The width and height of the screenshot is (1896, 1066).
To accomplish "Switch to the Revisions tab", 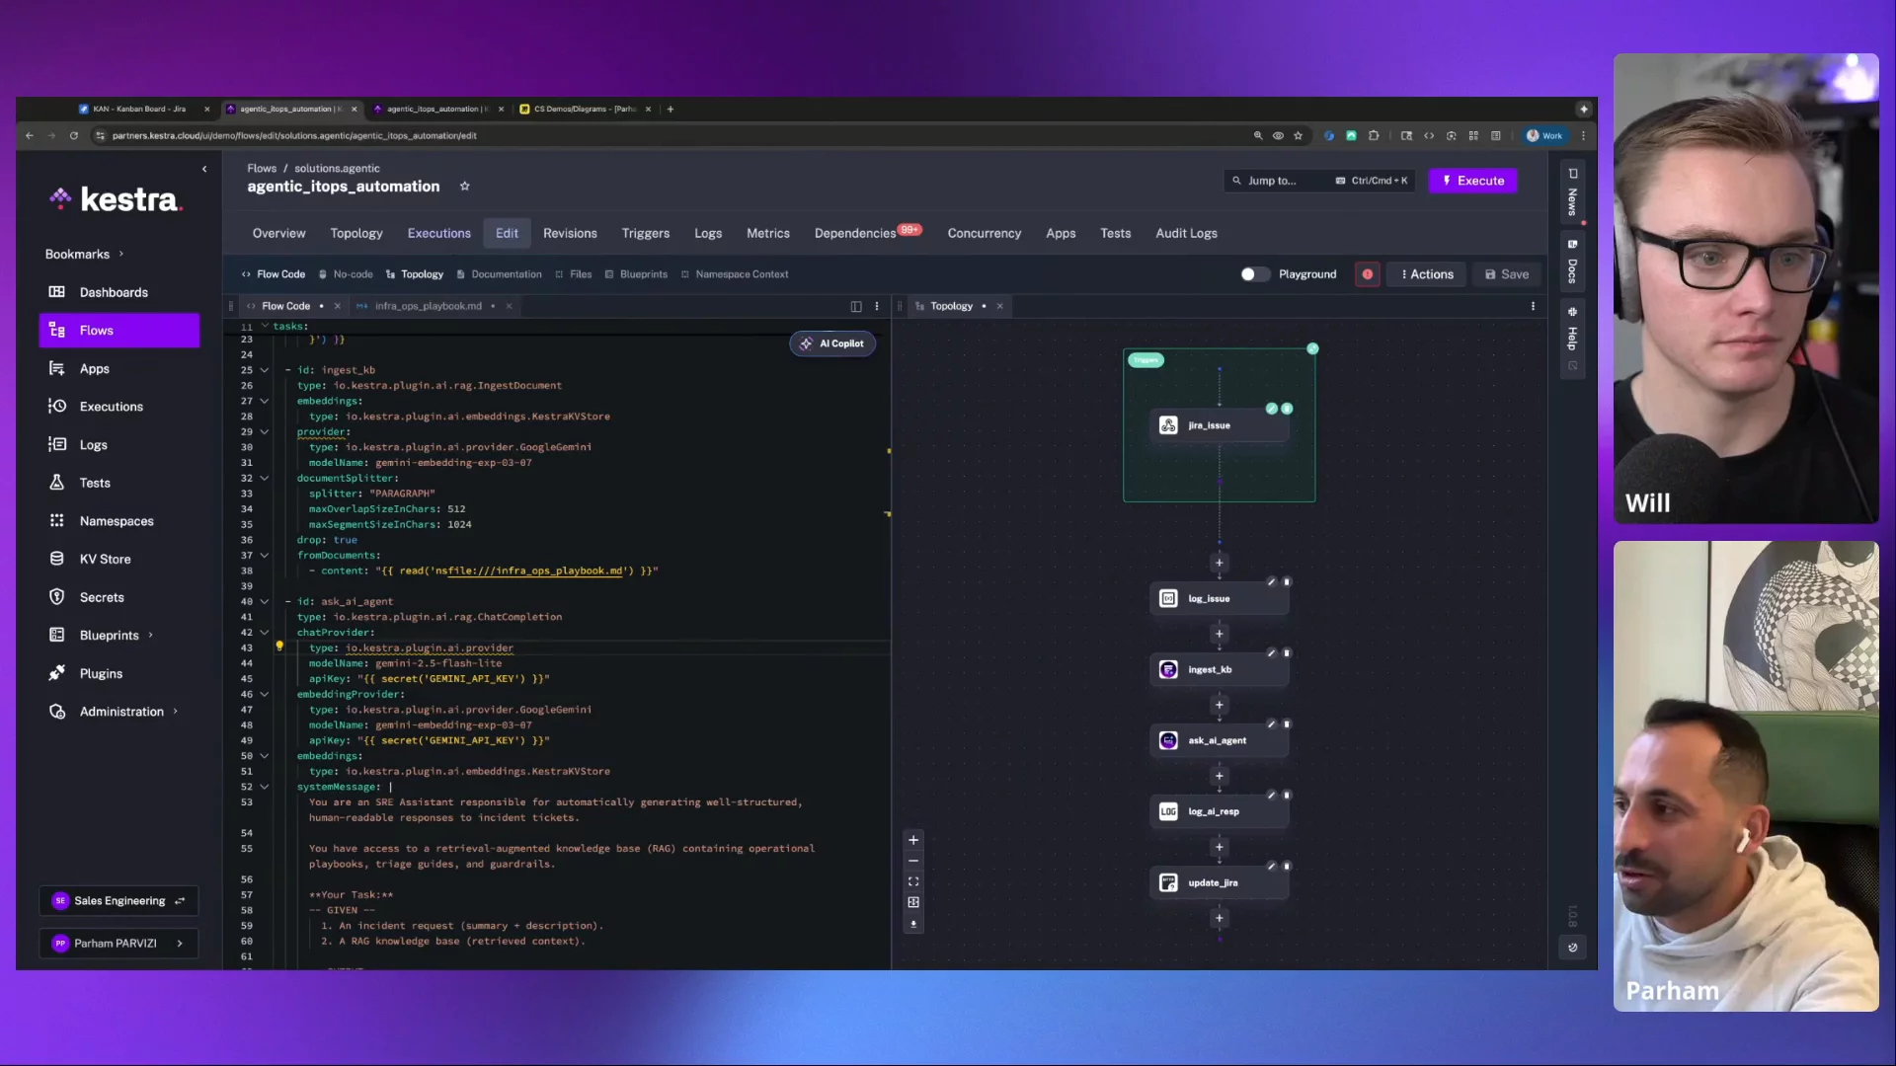I will [x=570, y=233].
